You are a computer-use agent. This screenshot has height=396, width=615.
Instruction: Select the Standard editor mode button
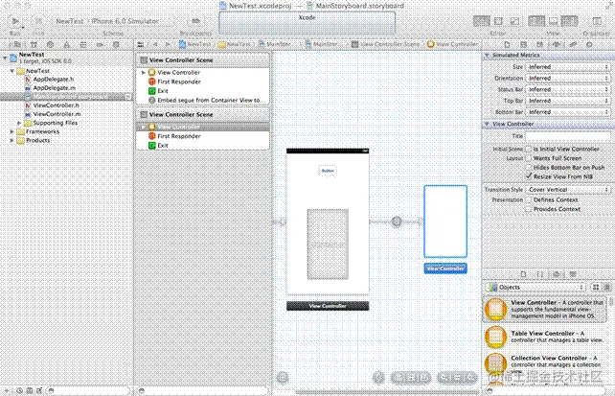coord(482,21)
